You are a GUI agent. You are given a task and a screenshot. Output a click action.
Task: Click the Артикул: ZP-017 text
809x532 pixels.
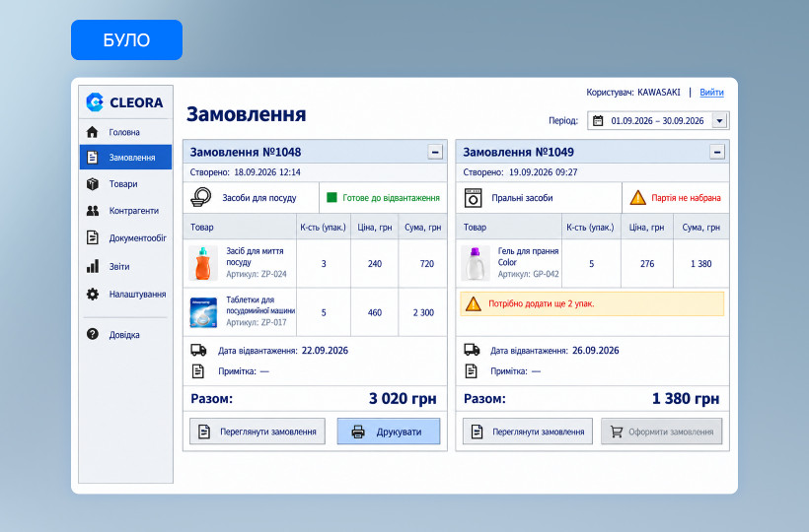pos(257,323)
